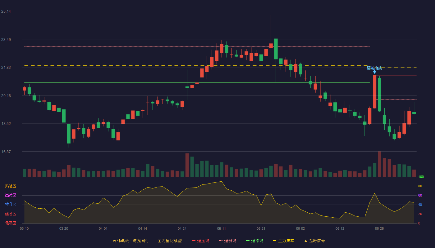Select the 建仓区 zone label

pos(11,214)
